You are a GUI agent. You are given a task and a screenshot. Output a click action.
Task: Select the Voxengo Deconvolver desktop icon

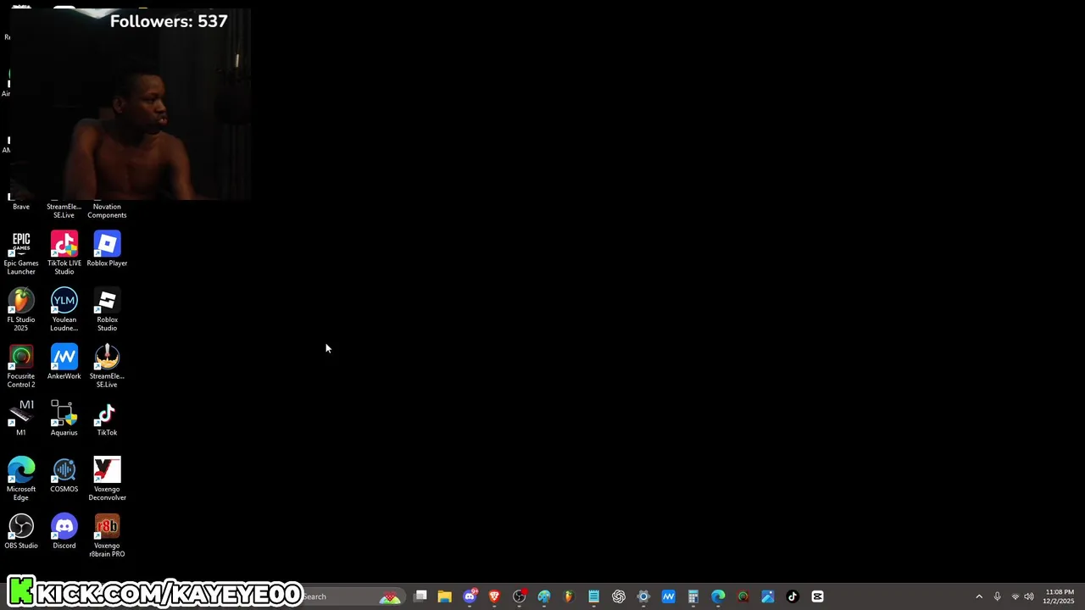click(107, 480)
